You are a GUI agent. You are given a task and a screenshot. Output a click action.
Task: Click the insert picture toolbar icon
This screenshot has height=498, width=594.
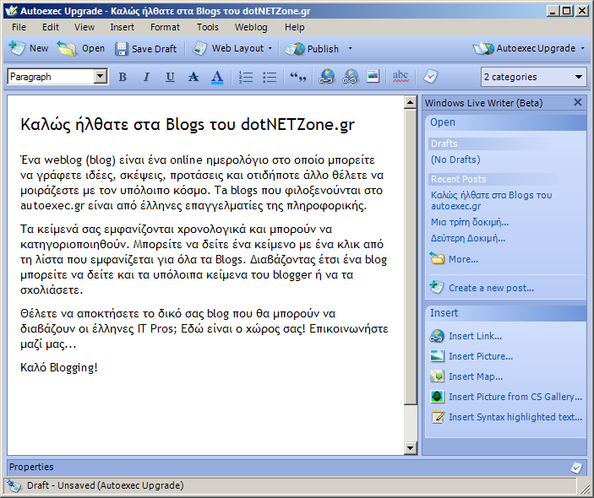pos(373,77)
